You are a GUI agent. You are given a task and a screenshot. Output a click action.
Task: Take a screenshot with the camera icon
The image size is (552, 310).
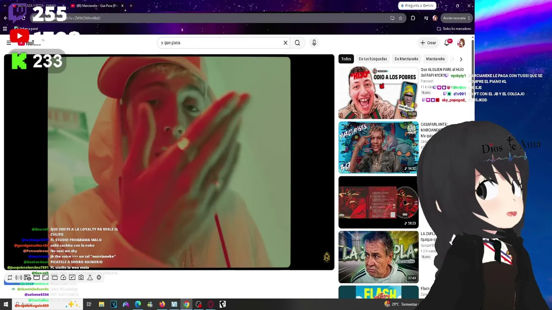[81, 278]
